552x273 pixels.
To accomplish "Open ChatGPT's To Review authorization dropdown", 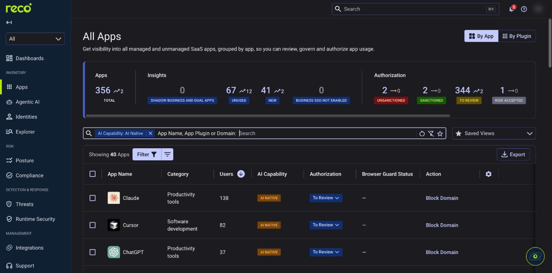I will [x=326, y=252].
